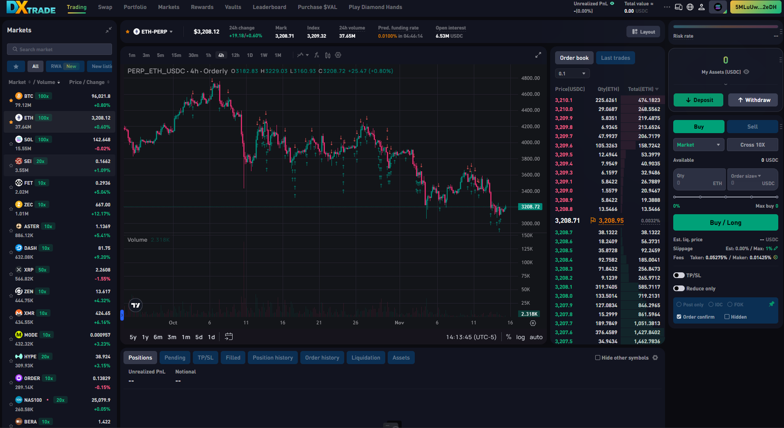Click the TradingView logo on chart
Image resolution: width=784 pixels, height=428 pixels.
coord(136,305)
